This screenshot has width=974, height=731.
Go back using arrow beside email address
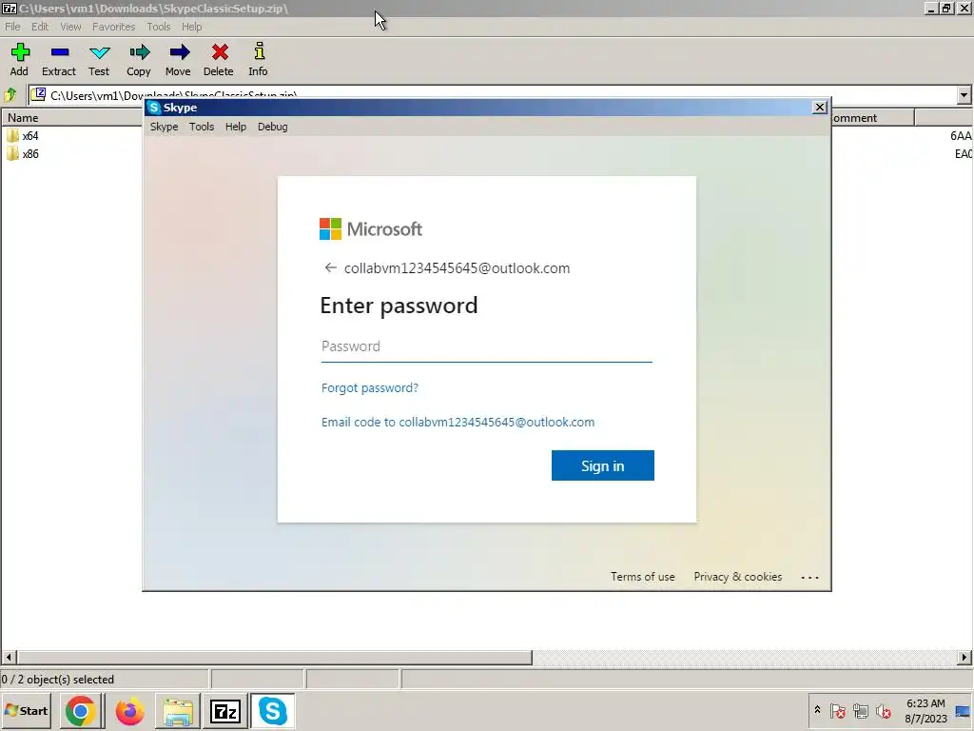[330, 267]
